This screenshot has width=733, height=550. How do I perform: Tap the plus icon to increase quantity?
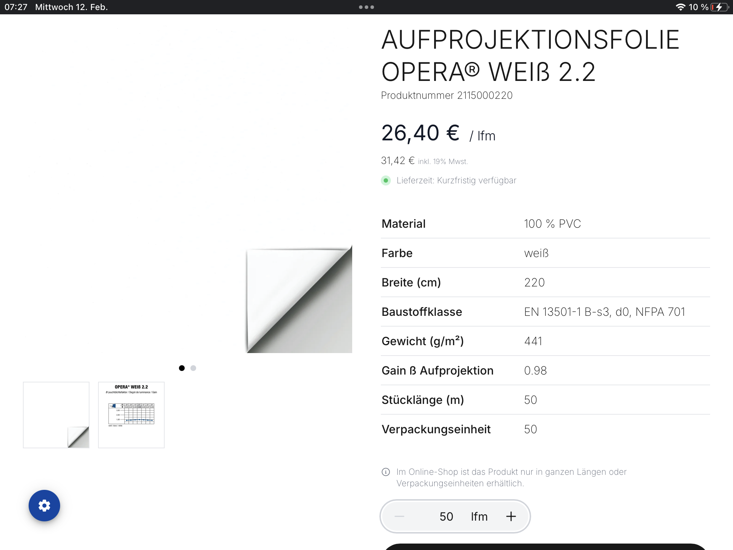click(x=511, y=516)
